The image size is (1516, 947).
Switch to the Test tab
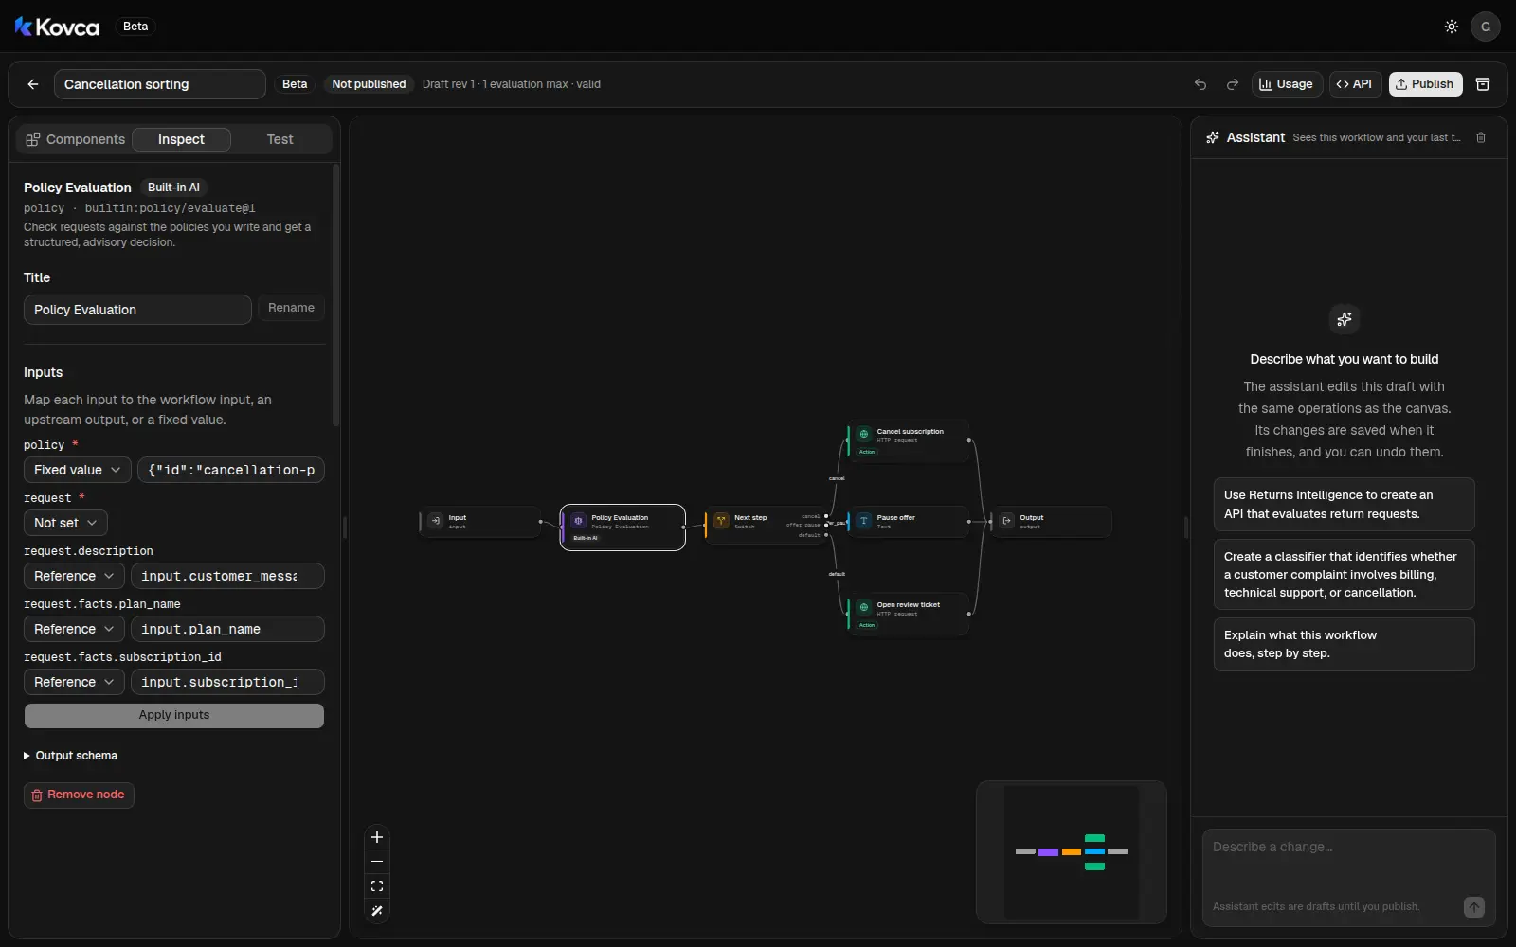coord(280,139)
